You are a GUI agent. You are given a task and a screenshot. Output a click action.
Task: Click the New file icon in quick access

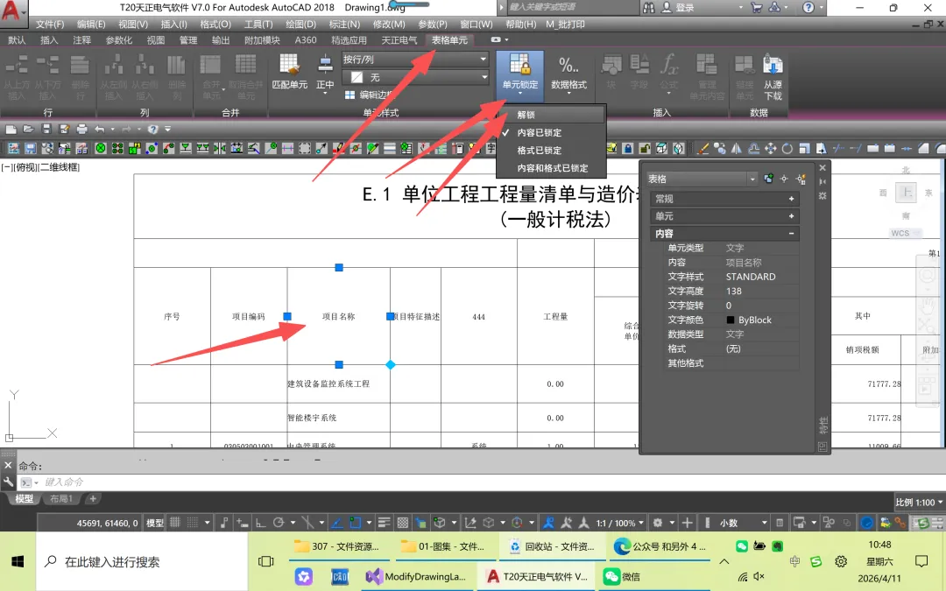click(11, 129)
